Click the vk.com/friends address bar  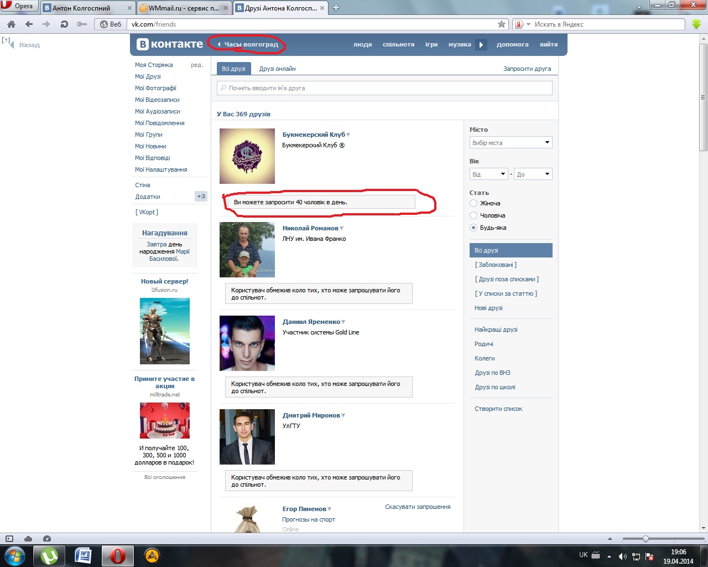click(x=313, y=24)
